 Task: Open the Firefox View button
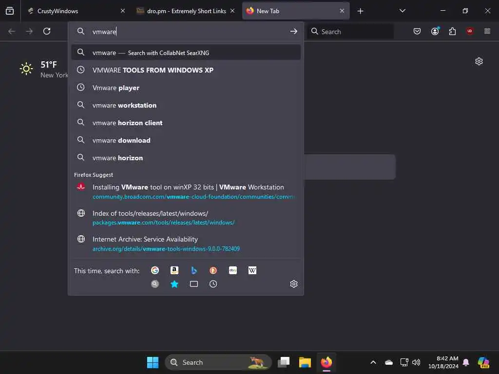pyautogui.click(x=10, y=11)
